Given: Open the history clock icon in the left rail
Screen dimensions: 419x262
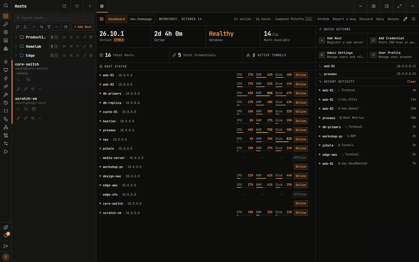Looking at the screenshot, I should [x=6, y=103].
